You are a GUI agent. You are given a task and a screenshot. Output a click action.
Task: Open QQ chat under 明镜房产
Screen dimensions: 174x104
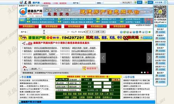click(x=160, y=38)
